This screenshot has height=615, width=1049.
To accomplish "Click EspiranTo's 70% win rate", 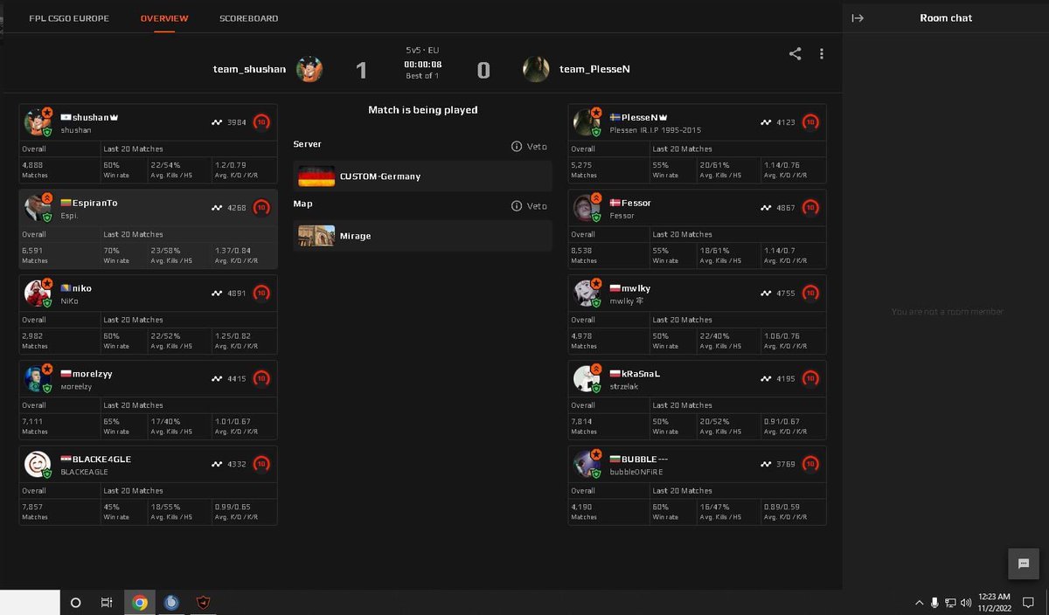I will pyautogui.click(x=112, y=251).
